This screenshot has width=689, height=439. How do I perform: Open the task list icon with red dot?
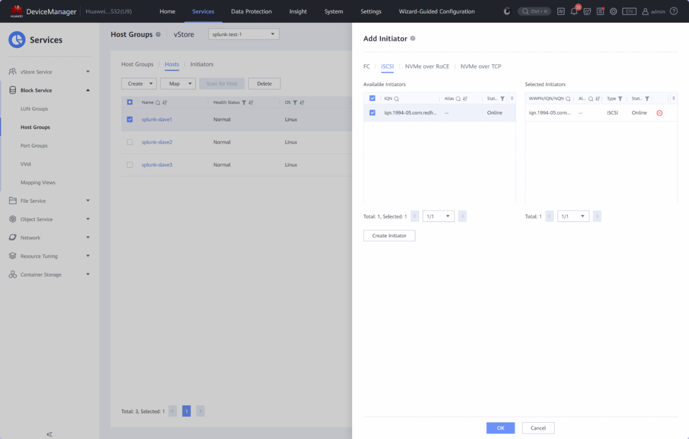600,11
